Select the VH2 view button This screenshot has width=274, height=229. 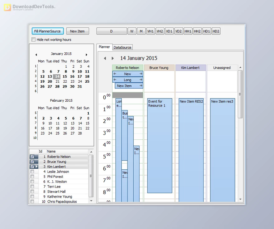[x=160, y=31]
